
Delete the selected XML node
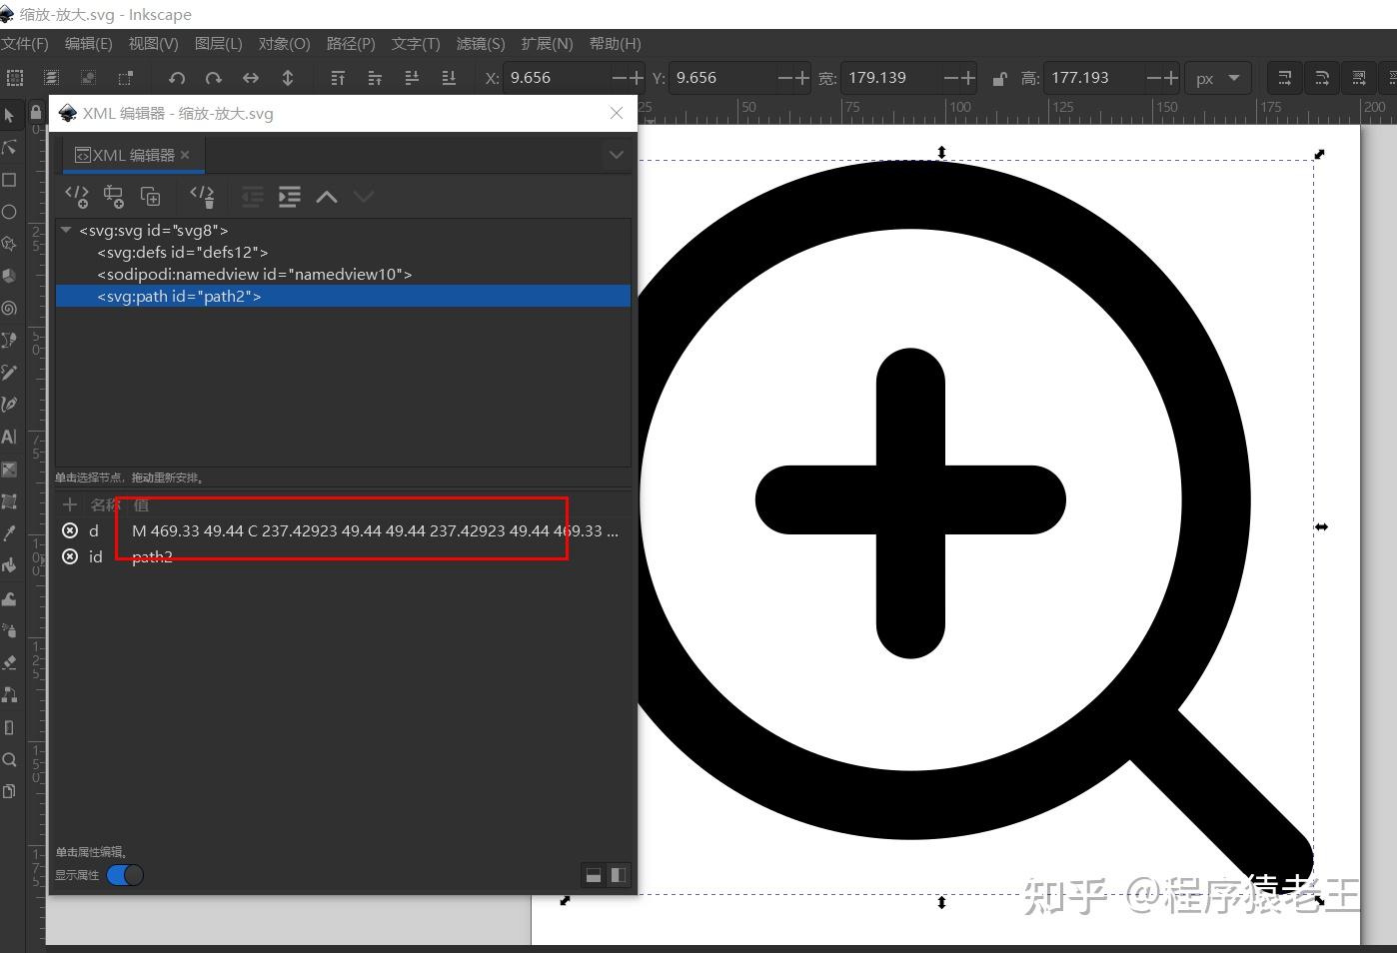tap(202, 196)
